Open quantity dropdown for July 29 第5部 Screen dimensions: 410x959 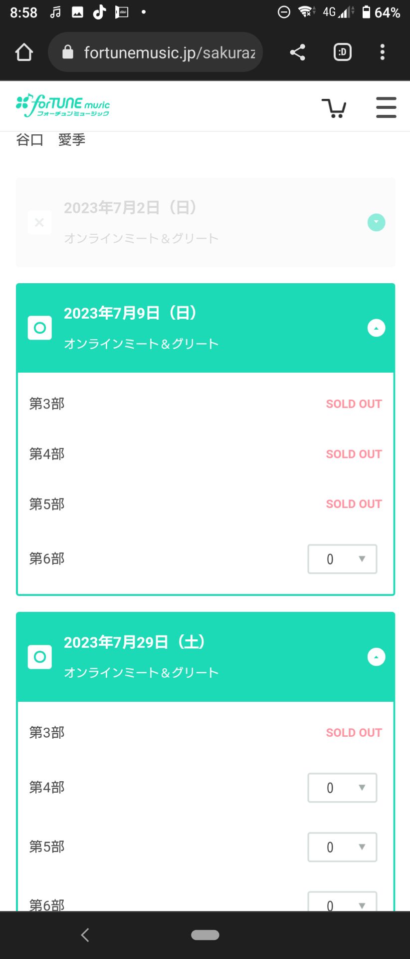(x=342, y=847)
